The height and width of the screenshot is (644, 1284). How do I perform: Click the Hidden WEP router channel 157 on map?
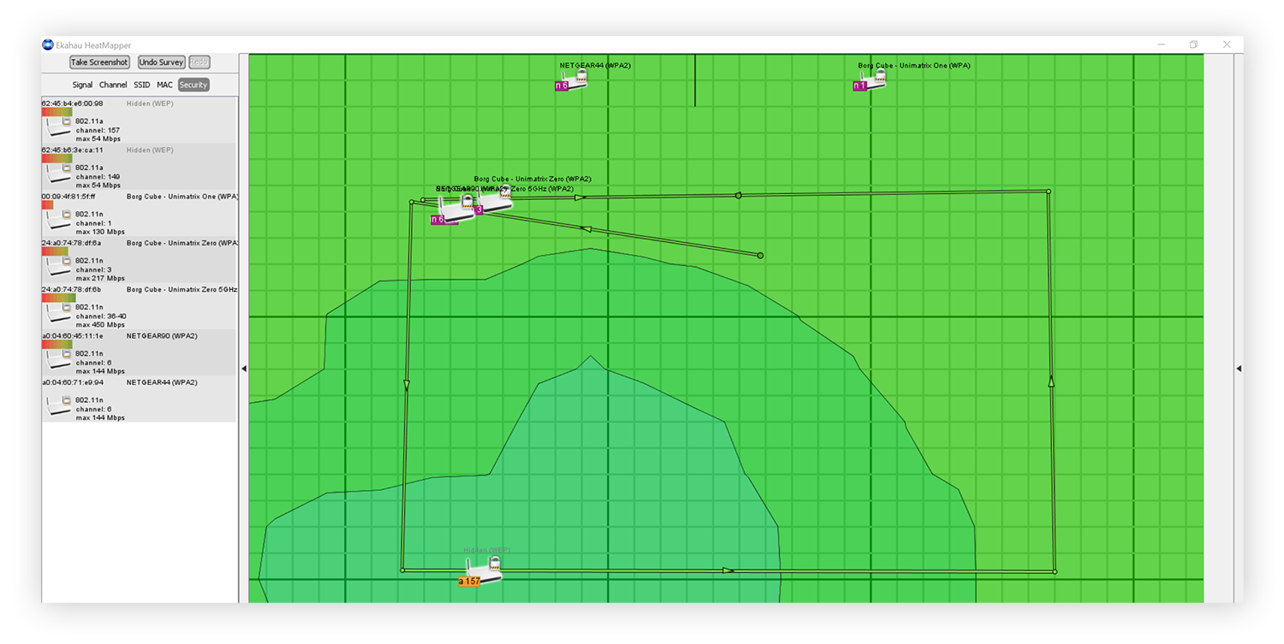tap(483, 570)
